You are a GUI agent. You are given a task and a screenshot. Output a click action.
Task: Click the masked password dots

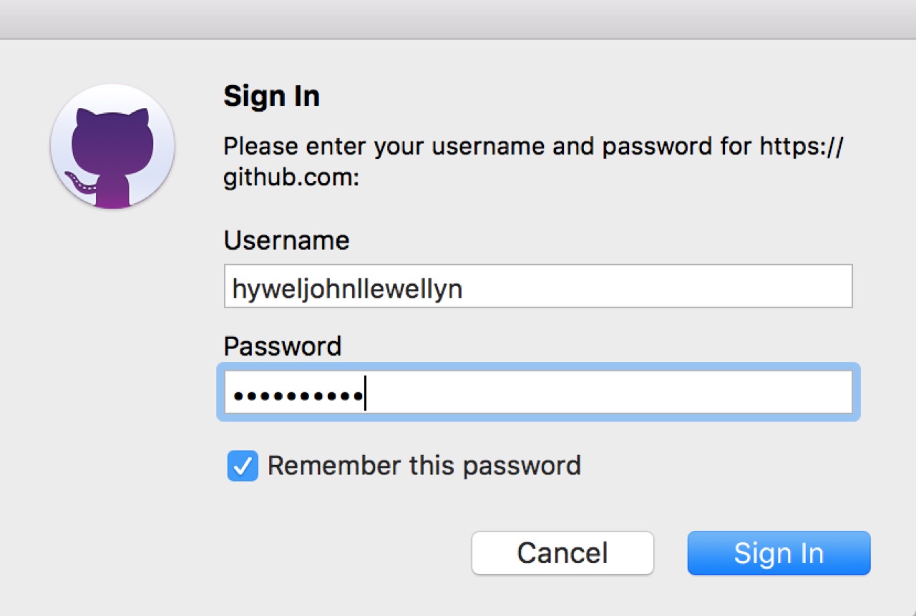[298, 394]
